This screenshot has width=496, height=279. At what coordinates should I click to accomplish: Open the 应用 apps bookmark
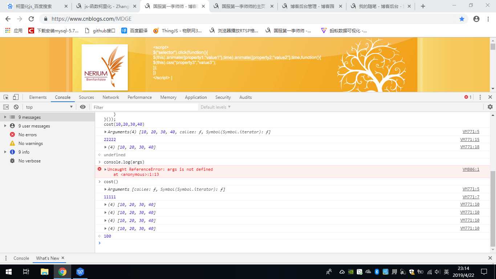tap(14, 31)
